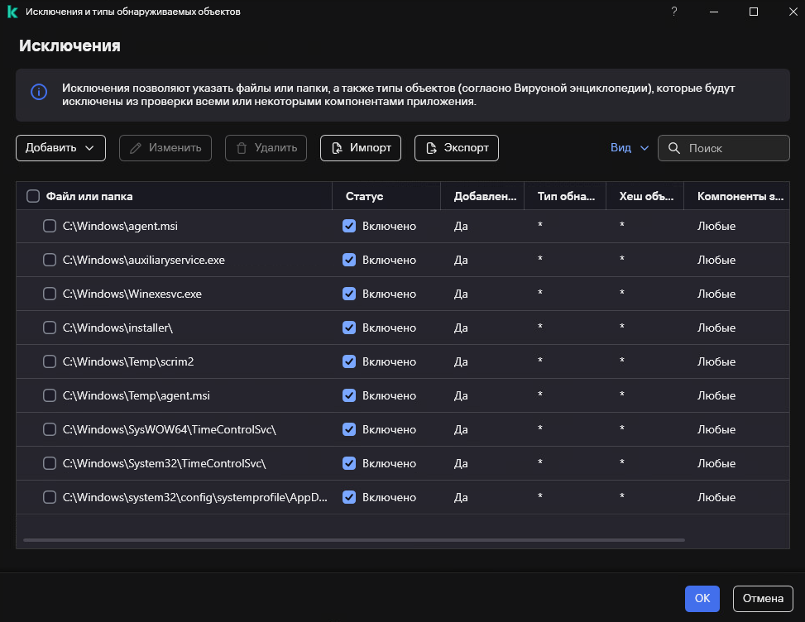Image resolution: width=805 pixels, height=622 pixels.
Task: Click the Export button icon
Action: (431, 148)
